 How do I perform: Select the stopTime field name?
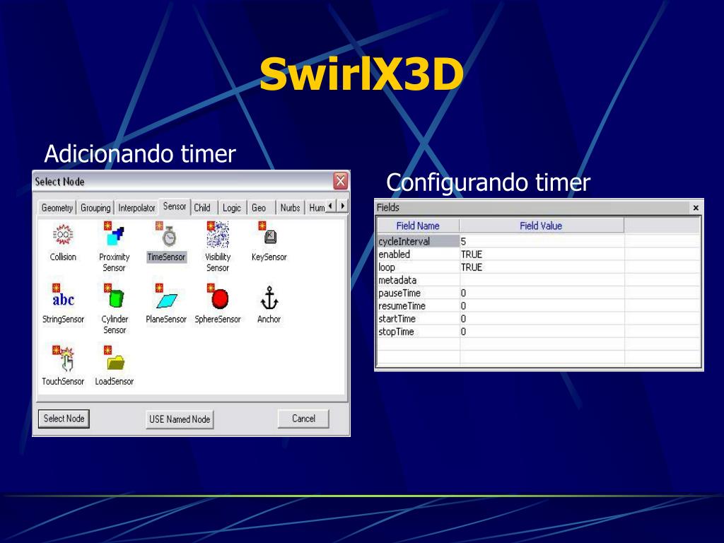(x=418, y=332)
